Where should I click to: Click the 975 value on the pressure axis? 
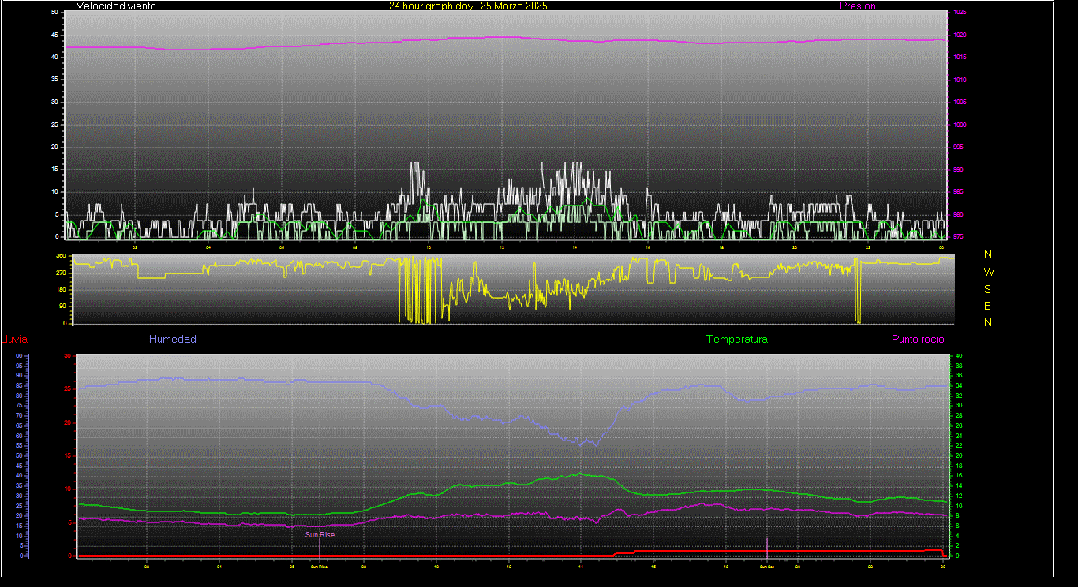pos(958,236)
